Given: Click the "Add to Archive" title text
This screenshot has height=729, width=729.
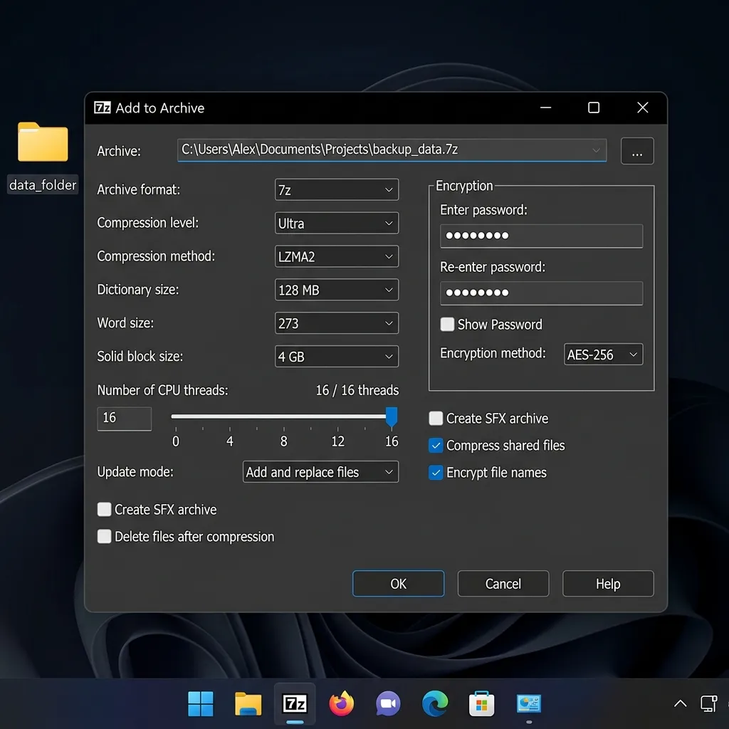Looking at the screenshot, I should pyautogui.click(x=160, y=108).
